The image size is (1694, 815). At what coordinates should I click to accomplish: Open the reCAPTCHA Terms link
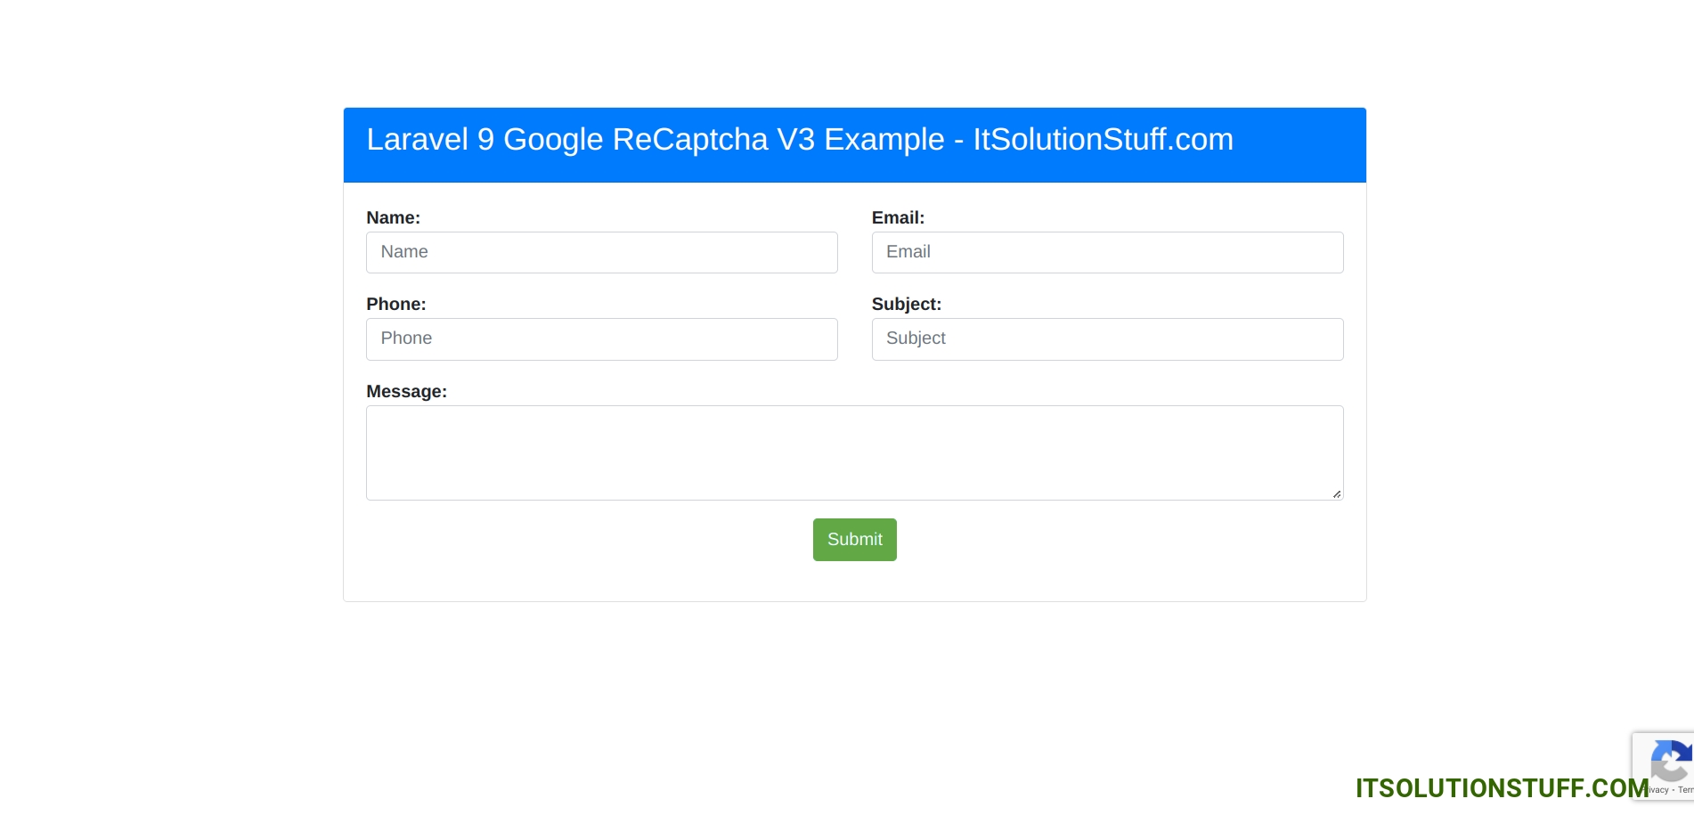pos(1685,790)
